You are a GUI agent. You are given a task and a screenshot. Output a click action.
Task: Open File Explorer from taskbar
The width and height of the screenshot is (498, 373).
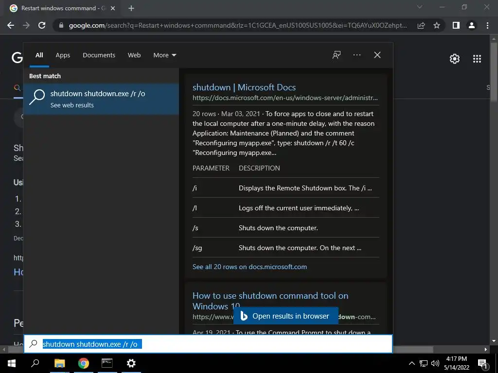(x=59, y=363)
